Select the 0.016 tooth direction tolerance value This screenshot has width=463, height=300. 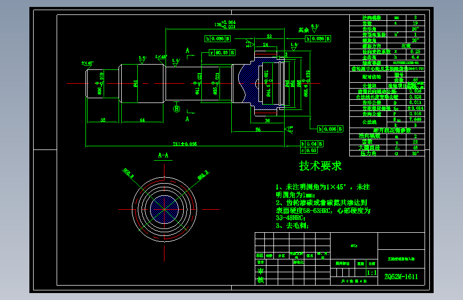click(415, 114)
